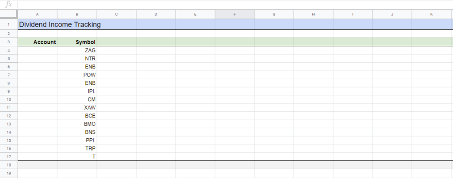The width and height of the screenshot is (453, 178).
Task: Click the IPL symbol cell
Action: [77, 91]
